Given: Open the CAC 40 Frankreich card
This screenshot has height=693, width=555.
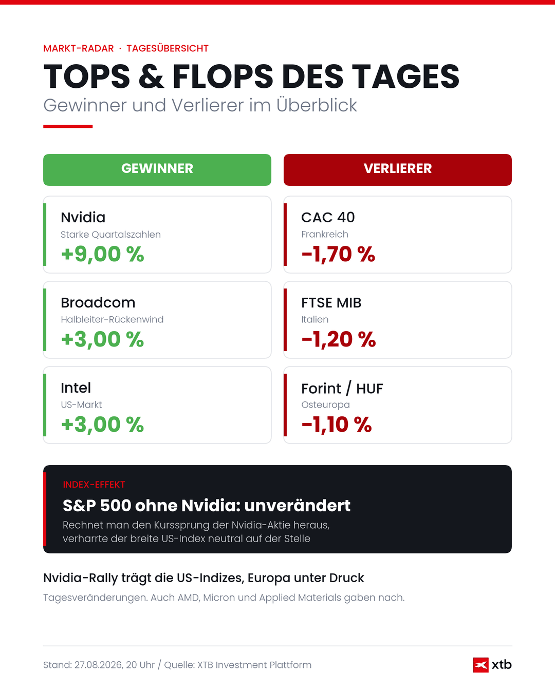Looking at the screenshot, I should (398, 235).
